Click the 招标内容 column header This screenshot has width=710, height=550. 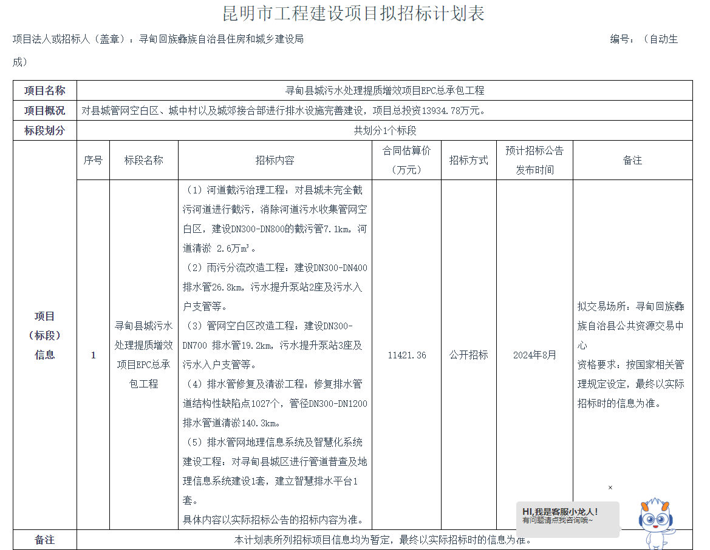click(x=275, y=161)
